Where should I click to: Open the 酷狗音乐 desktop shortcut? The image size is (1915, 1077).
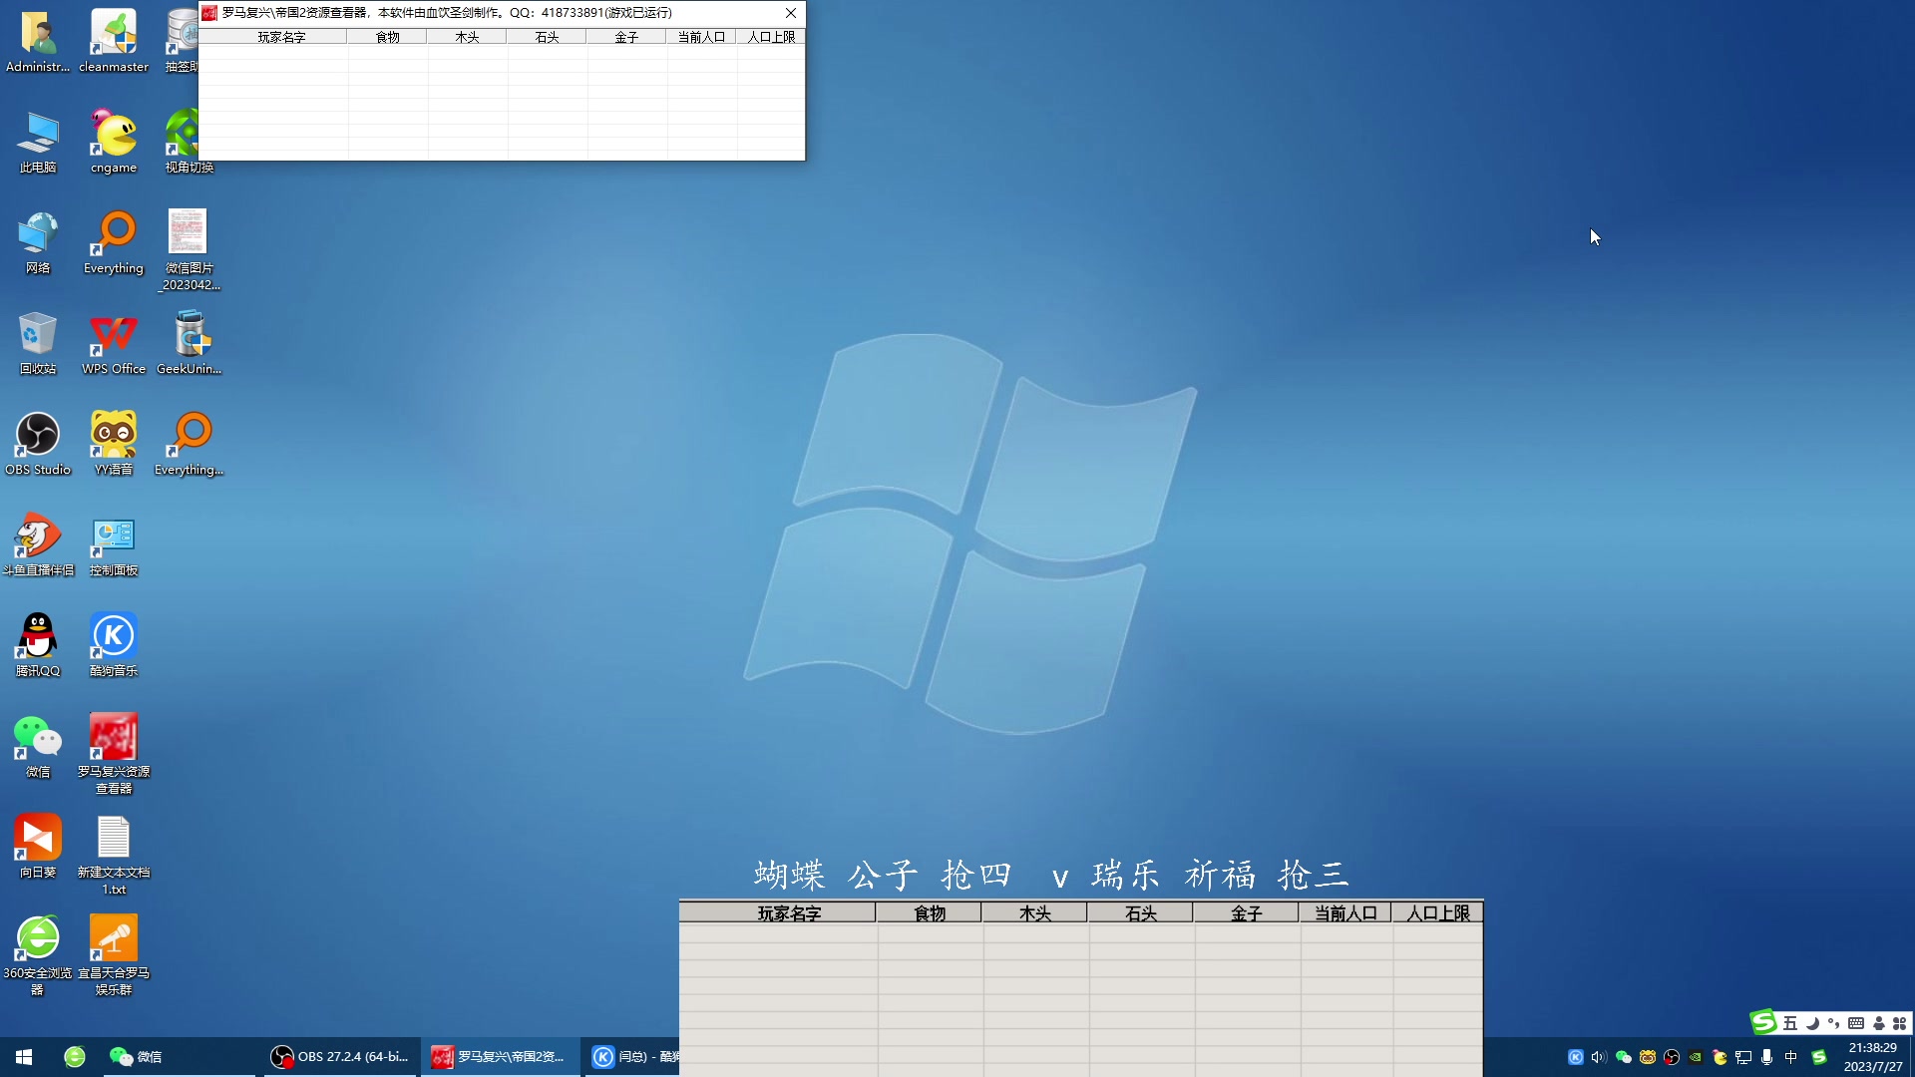click(x=114, y=637)
